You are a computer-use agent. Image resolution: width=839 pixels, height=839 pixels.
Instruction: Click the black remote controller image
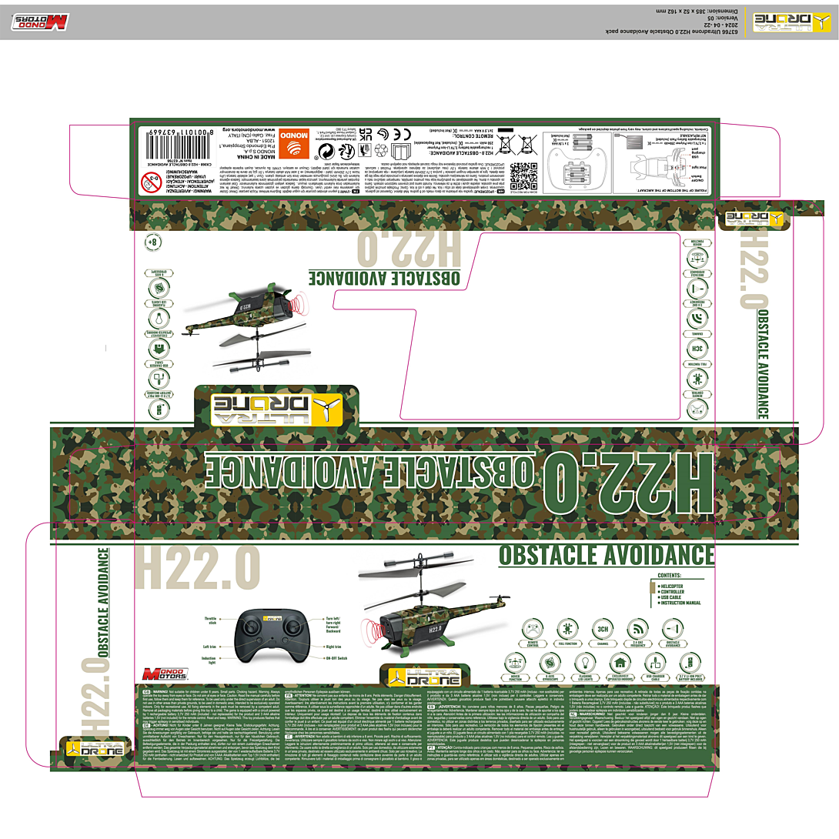click(x=272, y=637)
